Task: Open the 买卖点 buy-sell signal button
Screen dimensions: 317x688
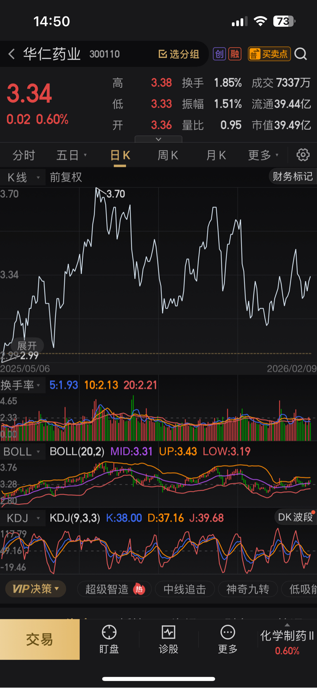Action: [269, 54]
